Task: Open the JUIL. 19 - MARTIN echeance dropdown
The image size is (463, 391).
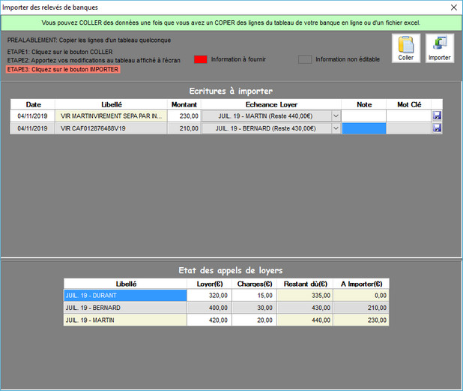Action: click(336, 116)
